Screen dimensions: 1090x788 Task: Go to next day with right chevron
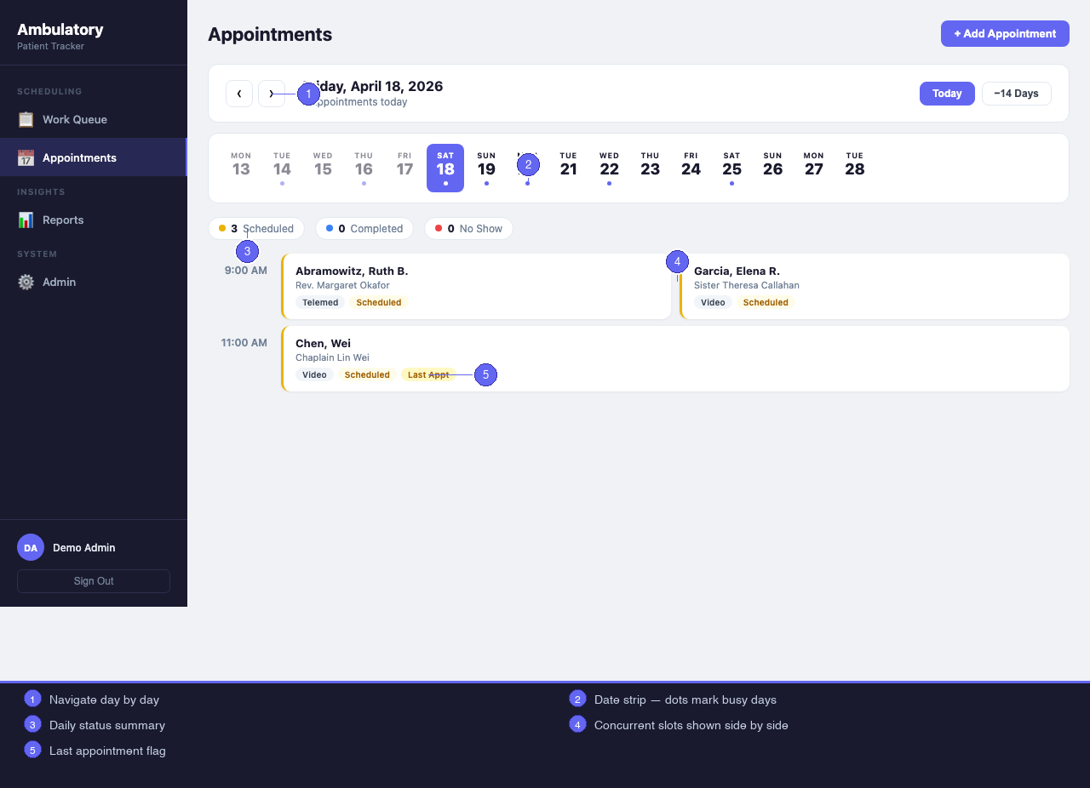(271, 94)
